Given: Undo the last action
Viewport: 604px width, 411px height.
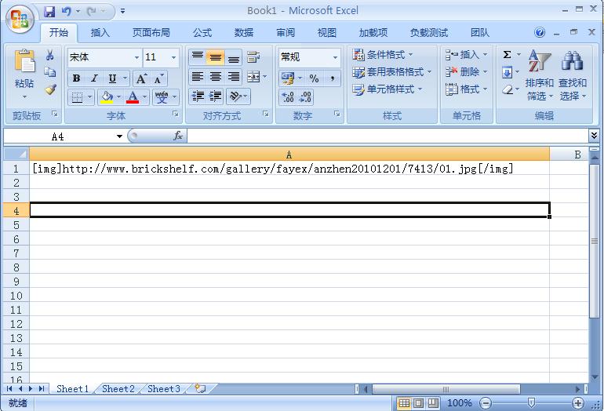Looking at the screenshot, I should click(x=66, y=12).
